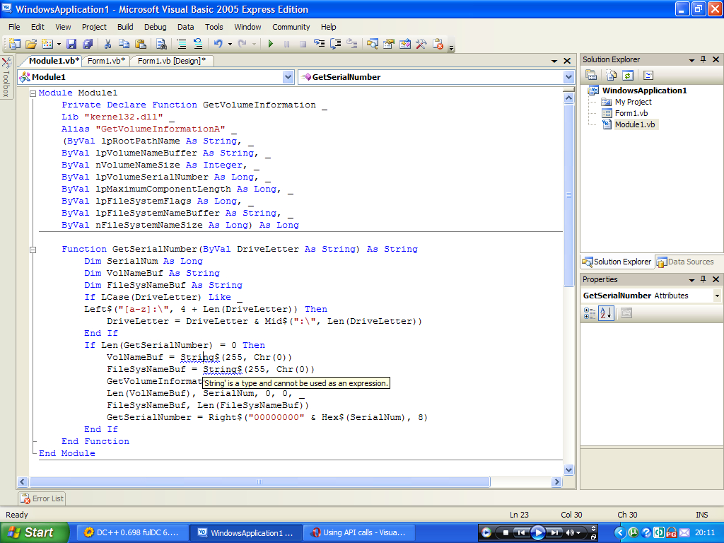Viewport: 724px width, 543px height.
Task: Click the Find in Files icon
Action: click(161, 44)
